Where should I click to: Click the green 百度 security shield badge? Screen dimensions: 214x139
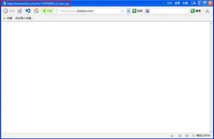[48, 11]
